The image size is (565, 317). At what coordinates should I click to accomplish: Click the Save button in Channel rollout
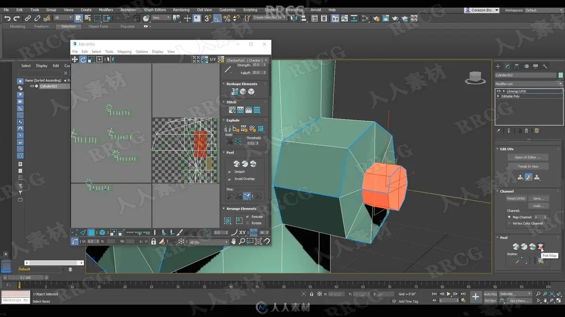[x=538, y=198]
